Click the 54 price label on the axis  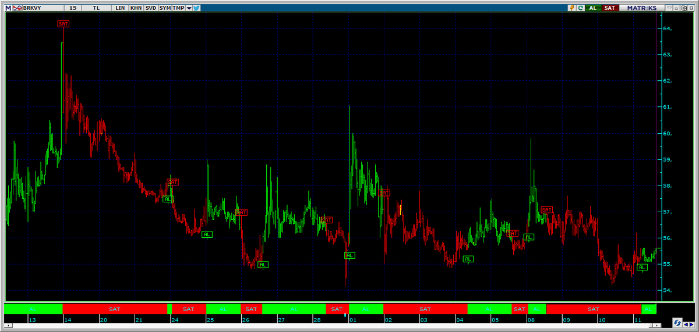click(667, 291)
